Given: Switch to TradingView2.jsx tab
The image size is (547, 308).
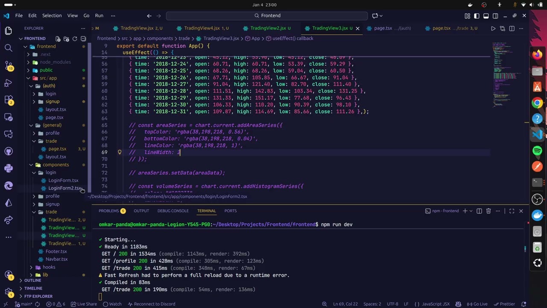Looking at the screenshot, I should [x=268, y=28].
